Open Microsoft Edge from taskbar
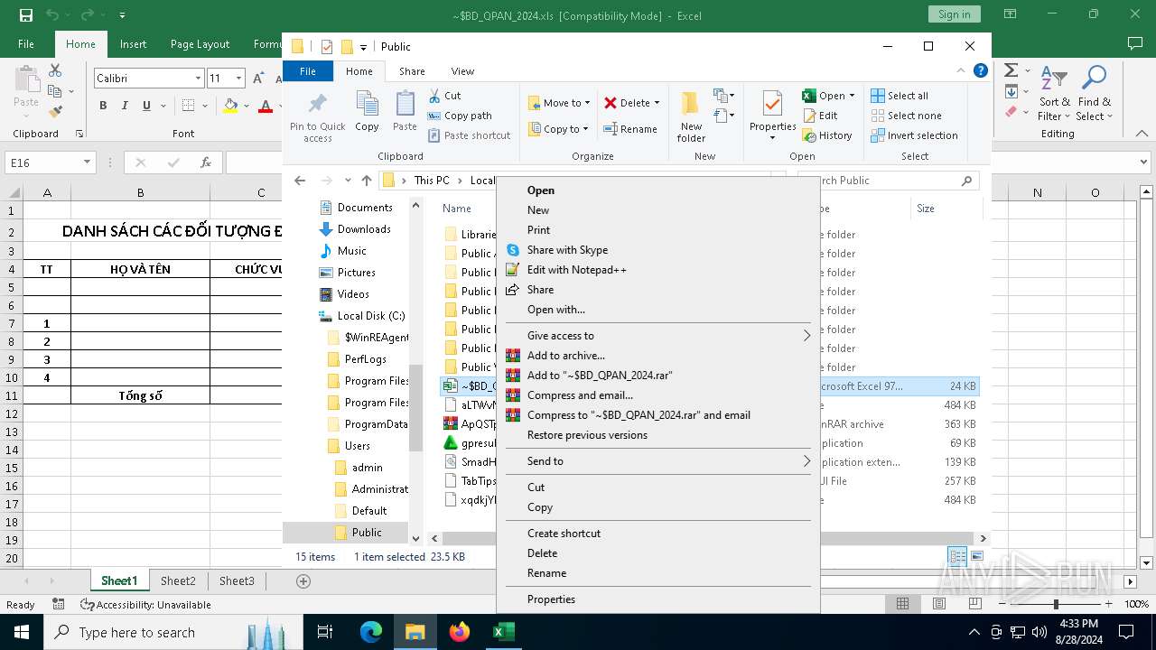This screenshot has height=650, width=1156. (371, 633)
